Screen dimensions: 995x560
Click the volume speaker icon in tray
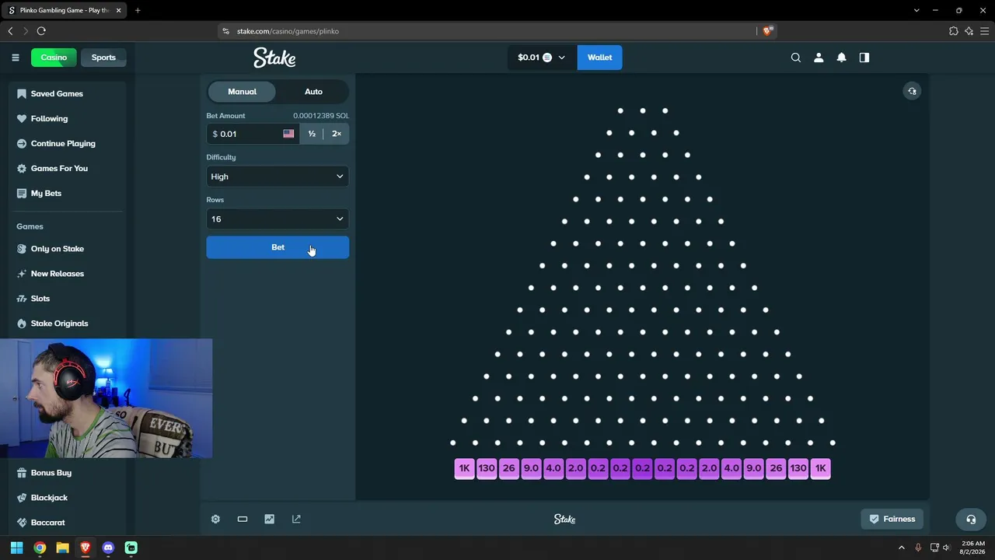click(947, 548)
